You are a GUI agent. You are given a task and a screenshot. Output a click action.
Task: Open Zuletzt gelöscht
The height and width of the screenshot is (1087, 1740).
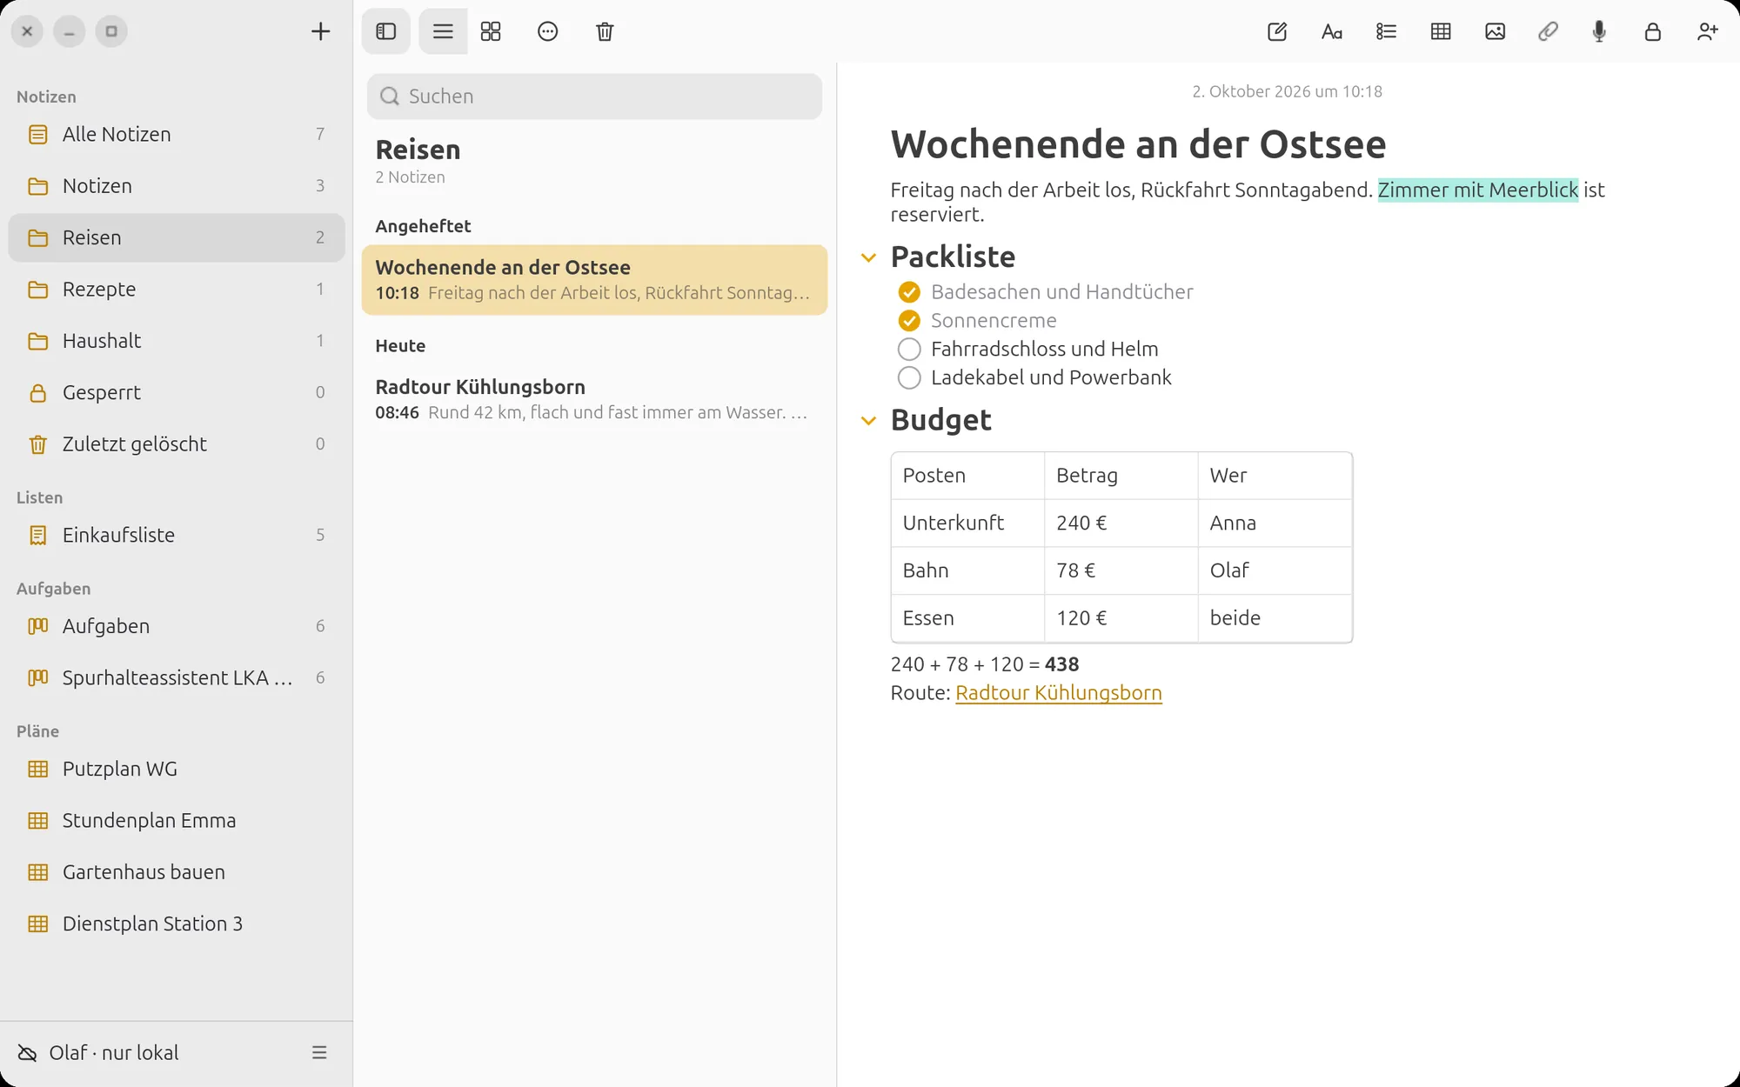[x=177, y=444]
